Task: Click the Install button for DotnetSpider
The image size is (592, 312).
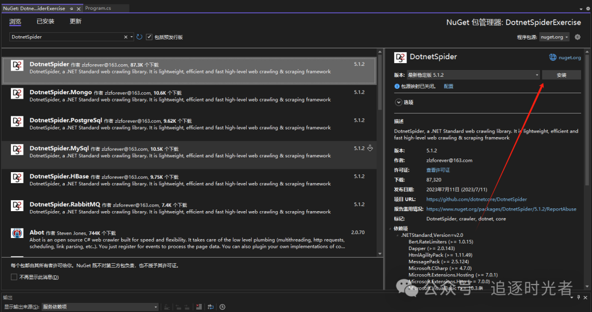Action: point(561,75)
